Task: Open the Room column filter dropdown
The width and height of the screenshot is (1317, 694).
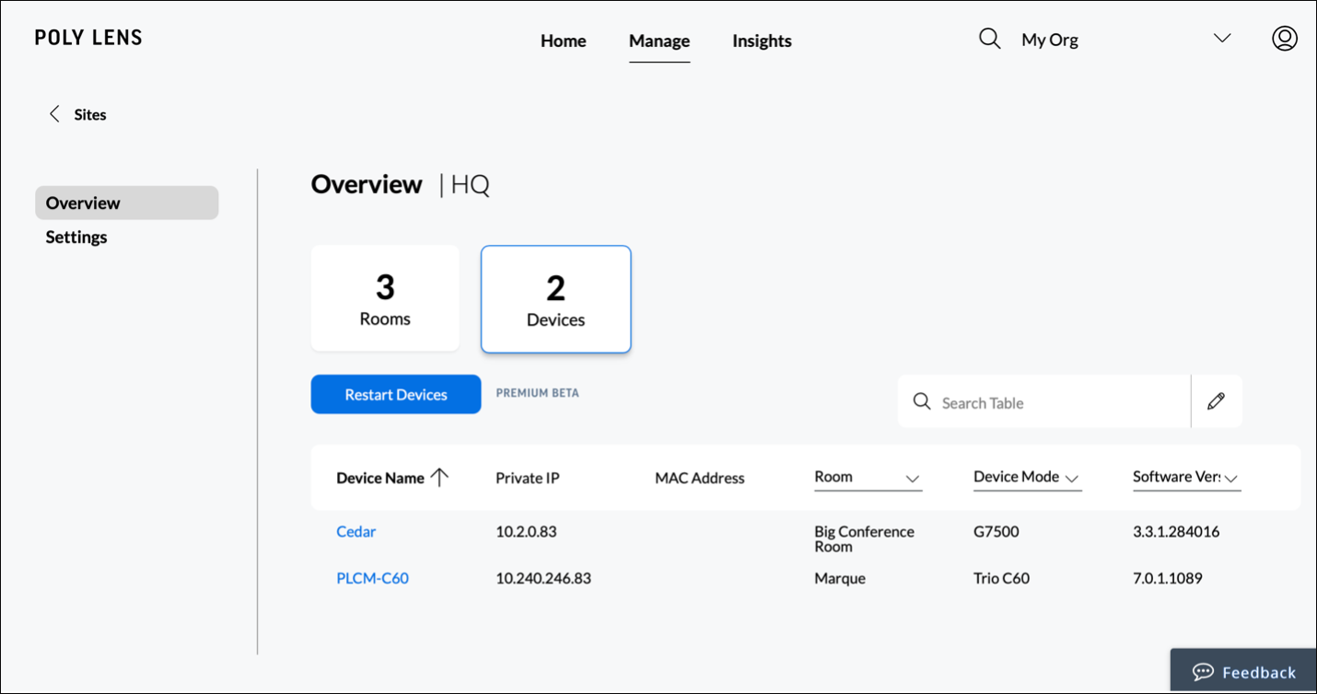Action: coord(912,480)
